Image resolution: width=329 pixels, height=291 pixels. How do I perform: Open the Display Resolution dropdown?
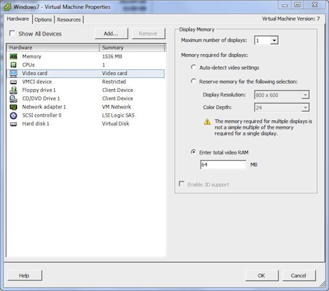coord(305,95)
